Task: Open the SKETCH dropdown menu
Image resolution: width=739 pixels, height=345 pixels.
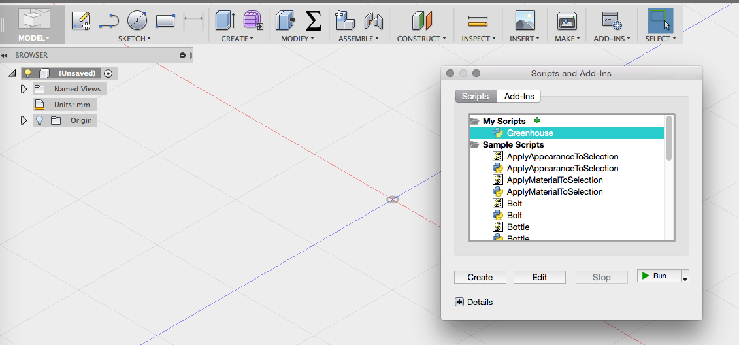Action: pos(135,39)
